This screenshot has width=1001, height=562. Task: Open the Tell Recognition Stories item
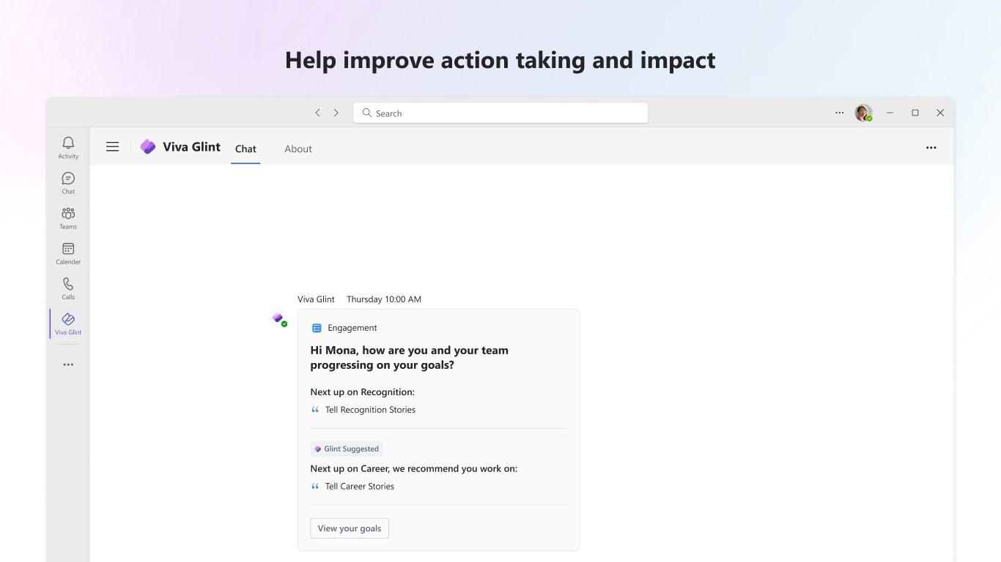coord(370,410)
